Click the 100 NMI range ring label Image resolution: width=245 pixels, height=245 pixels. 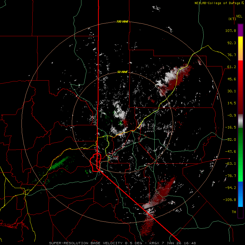pyautogui.click(x=122, y=22)
